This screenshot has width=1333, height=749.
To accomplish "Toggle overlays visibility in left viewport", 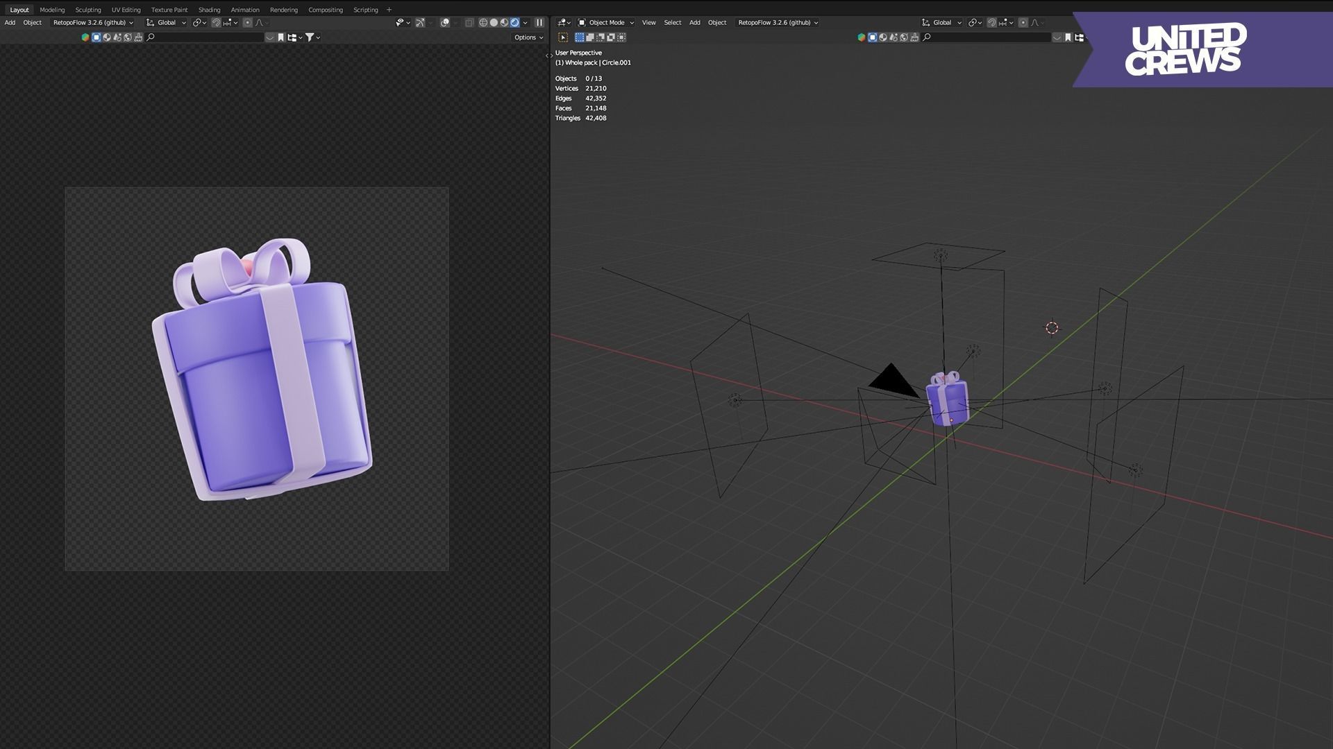I will point(445,22).
